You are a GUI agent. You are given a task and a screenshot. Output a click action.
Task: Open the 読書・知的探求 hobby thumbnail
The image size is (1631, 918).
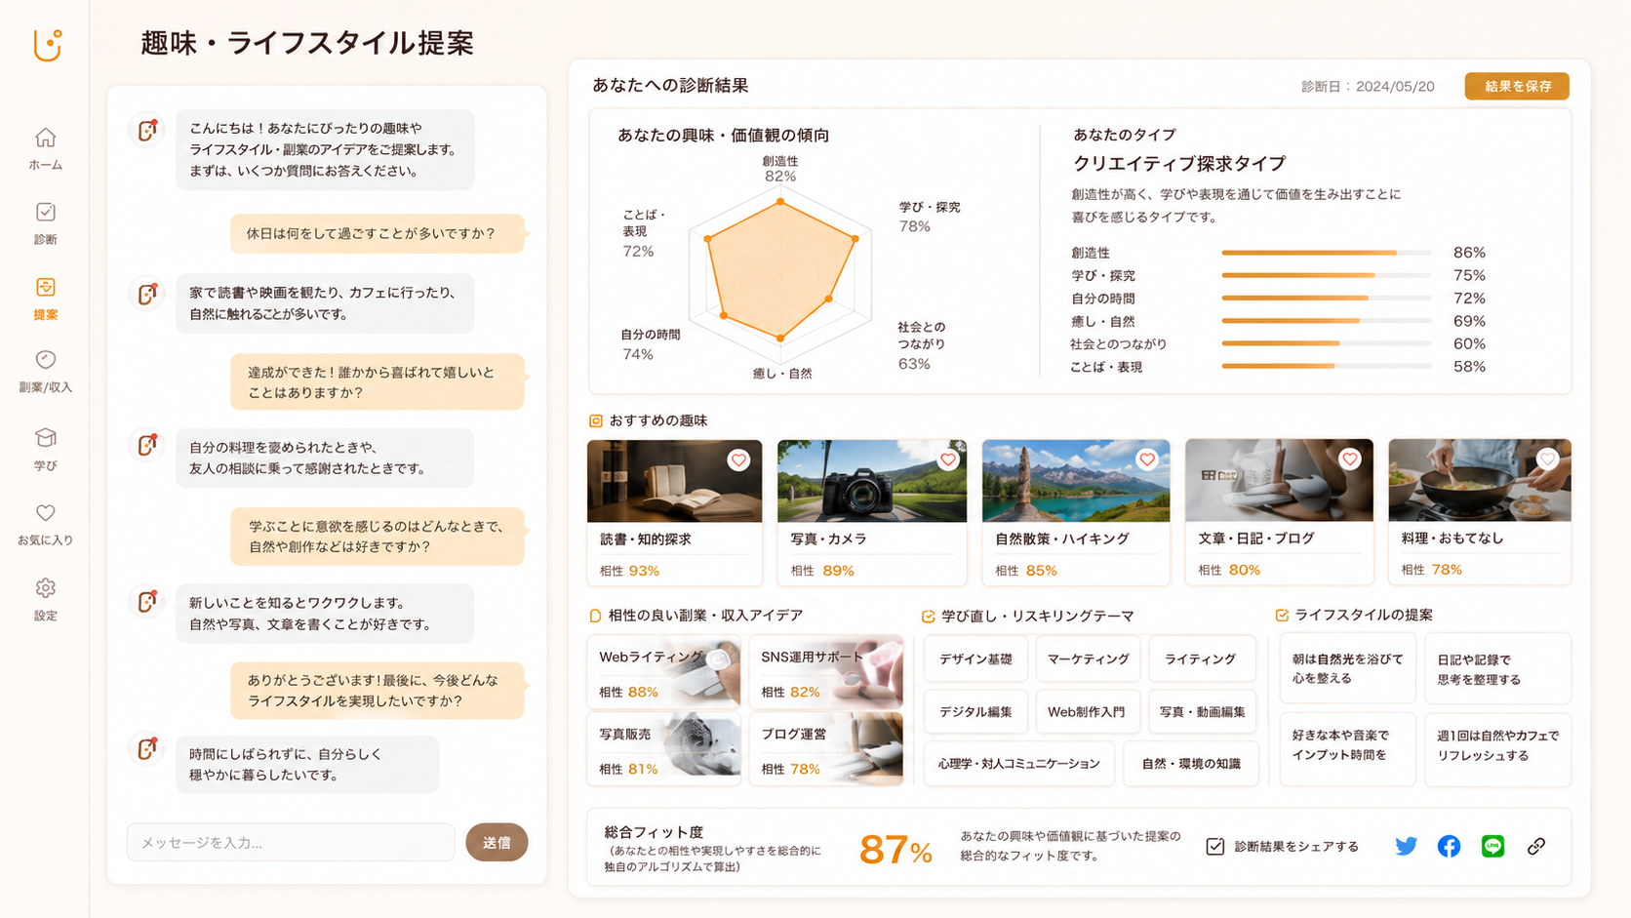[674, 480]
